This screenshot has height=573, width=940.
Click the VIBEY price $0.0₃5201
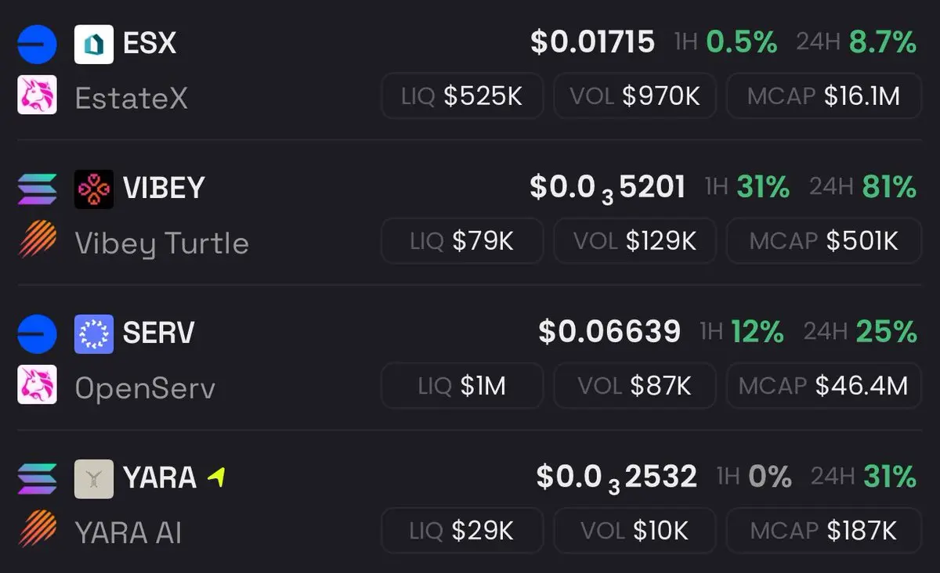click(607, 188)
